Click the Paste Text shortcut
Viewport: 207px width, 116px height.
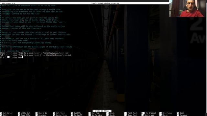(x=60, y=115)
